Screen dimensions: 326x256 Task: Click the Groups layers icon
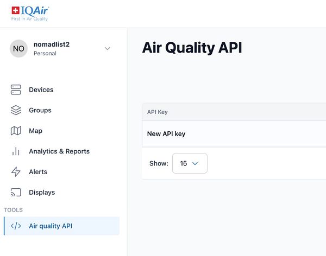click(x=16, y=110)
